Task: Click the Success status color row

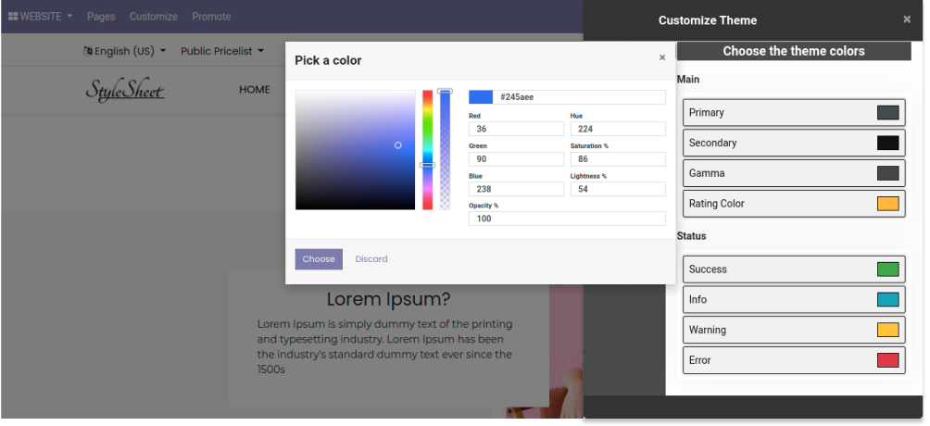Action: coord(794,269)
